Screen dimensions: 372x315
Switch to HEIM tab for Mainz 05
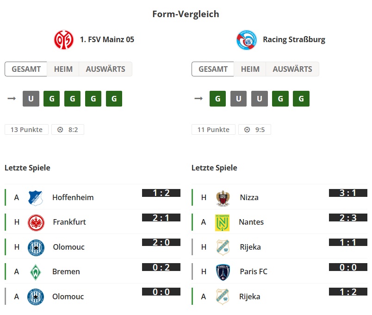(63, 69)
